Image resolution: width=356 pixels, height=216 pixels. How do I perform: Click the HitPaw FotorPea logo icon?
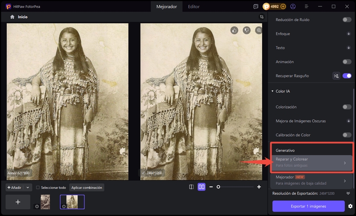pos(8,7)
